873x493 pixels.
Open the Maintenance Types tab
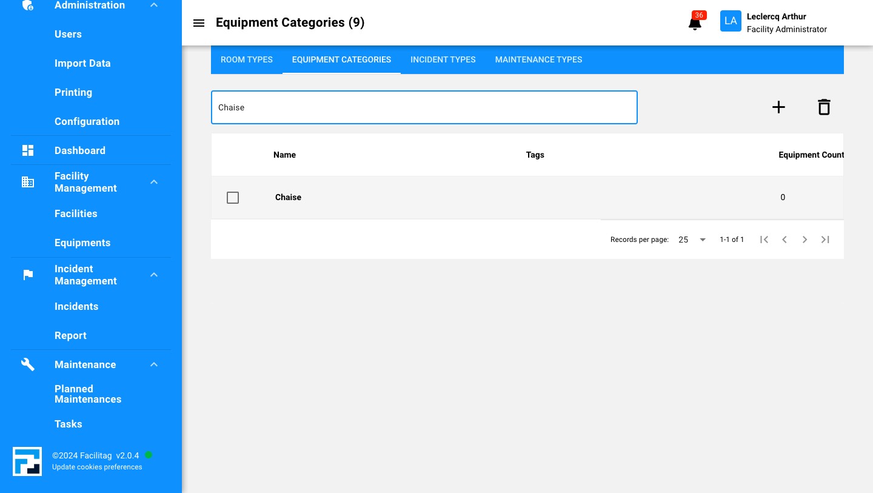coord(538,59)
